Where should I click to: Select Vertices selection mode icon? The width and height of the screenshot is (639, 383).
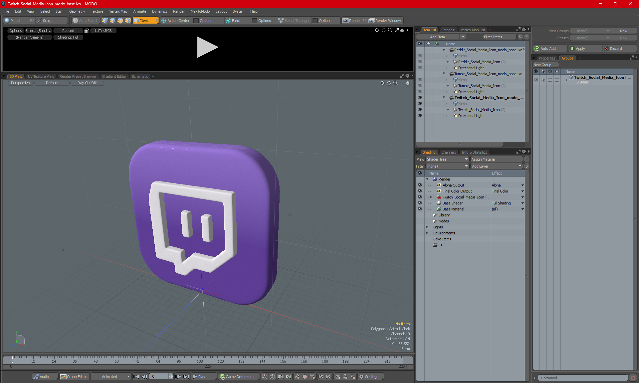pyautogui.click(x=105, y=21)
